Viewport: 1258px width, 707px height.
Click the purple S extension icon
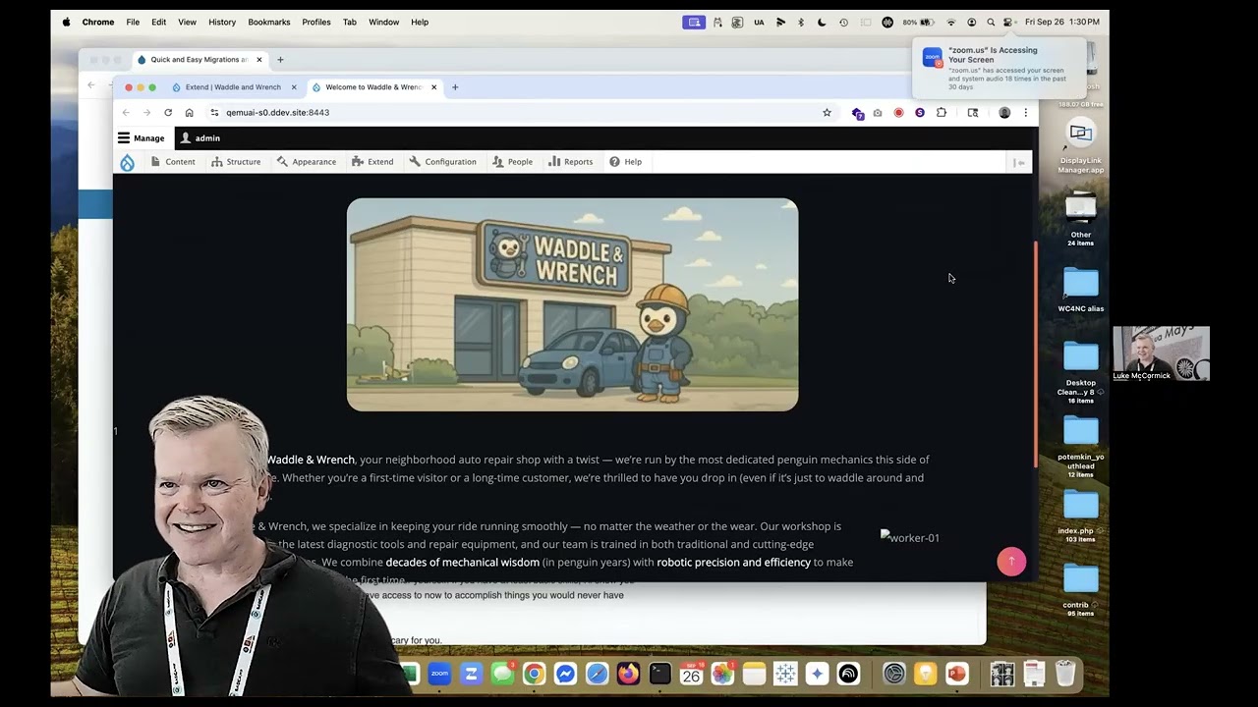[x=920, y=113]
